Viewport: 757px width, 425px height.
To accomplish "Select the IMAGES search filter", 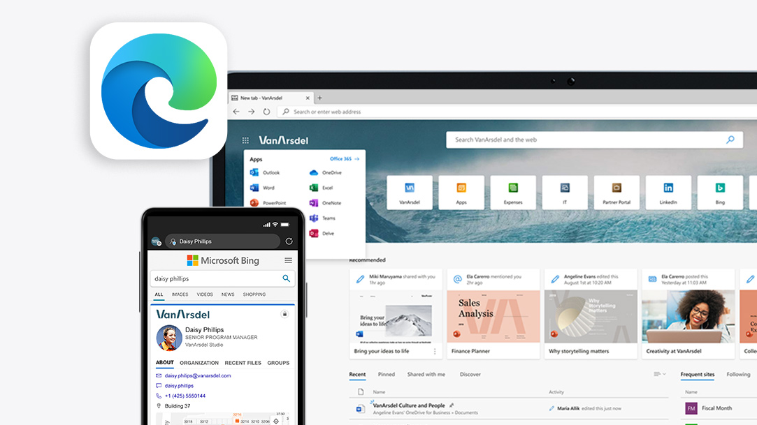I will [x=180, y=294].
